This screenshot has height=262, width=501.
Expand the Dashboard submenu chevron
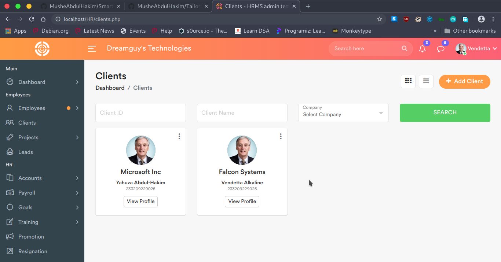77,82
